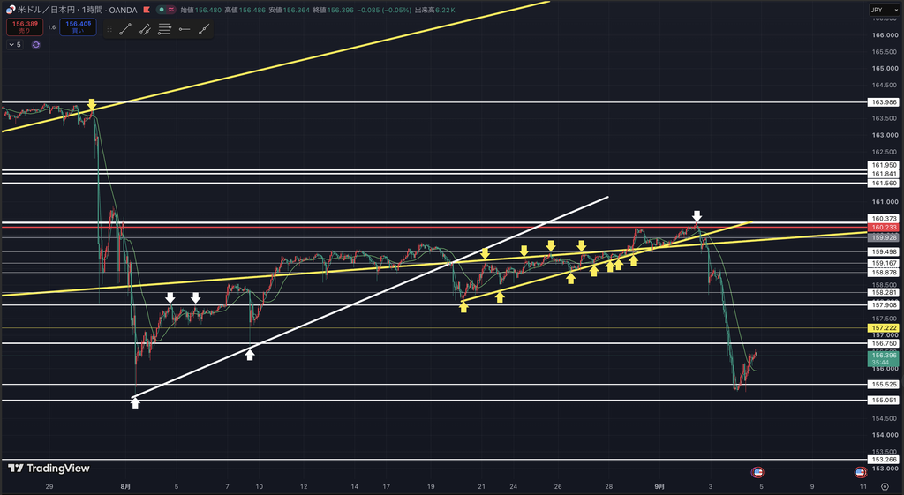Select the parallel channel drawing tool
Viewport: 904px width, 495px height.
(x=145, y=29)
